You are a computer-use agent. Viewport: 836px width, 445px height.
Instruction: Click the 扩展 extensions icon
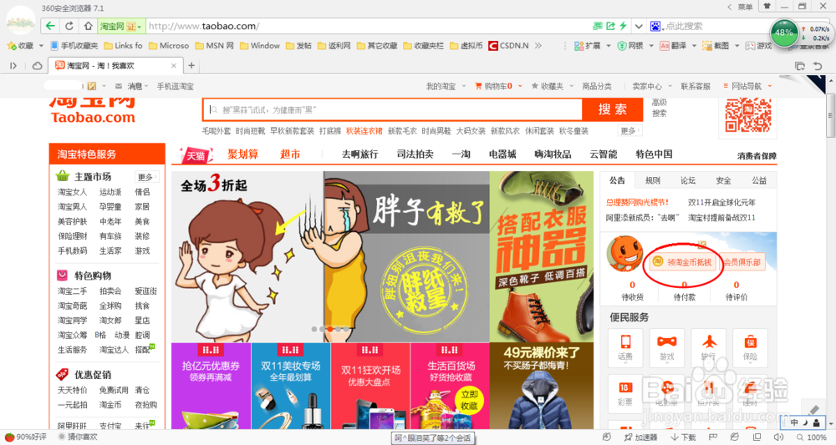[579, 46]
